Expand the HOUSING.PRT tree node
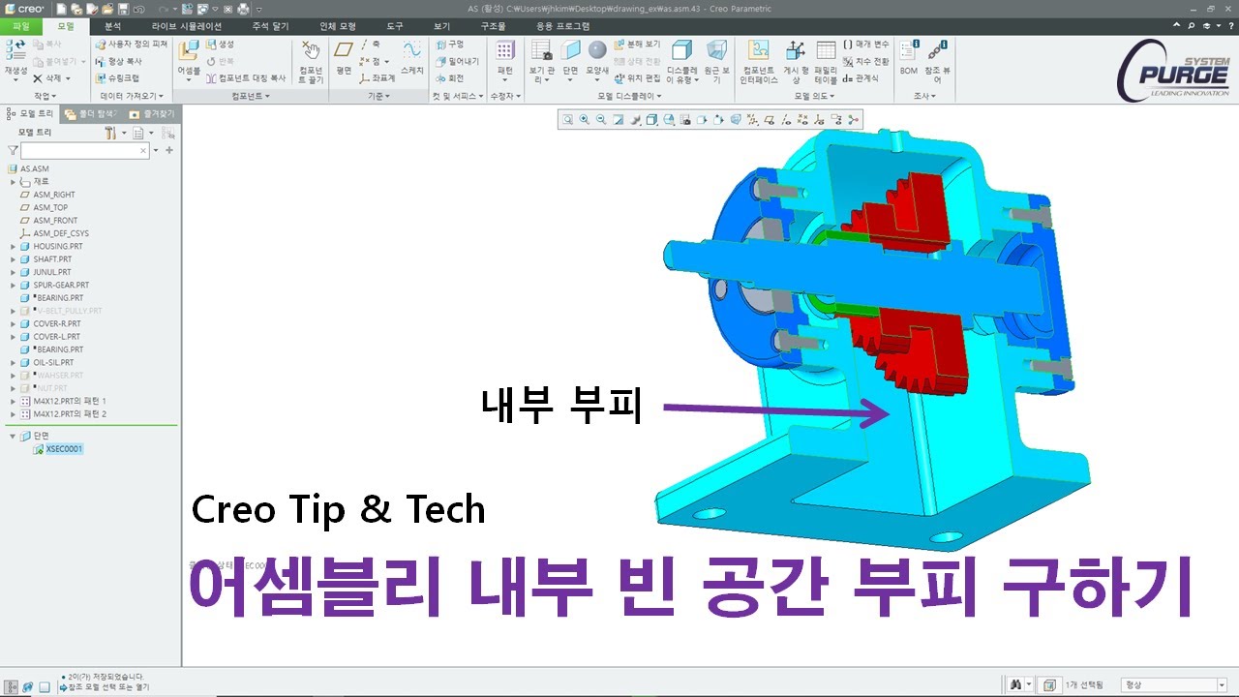Viewport: 1239px width, 697px height. (14, 247)
